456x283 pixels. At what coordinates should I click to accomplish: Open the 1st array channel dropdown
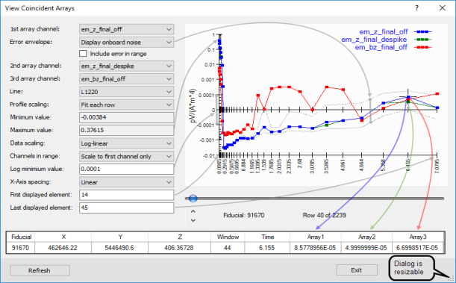point(127,29)
